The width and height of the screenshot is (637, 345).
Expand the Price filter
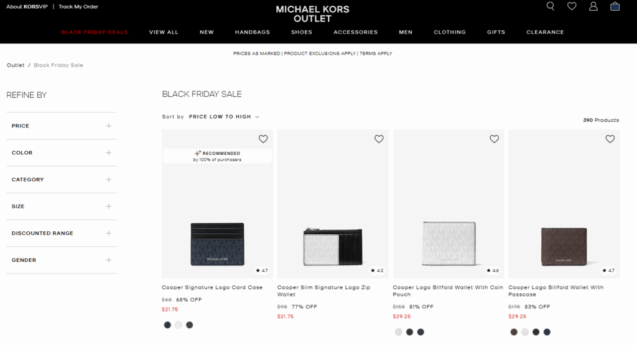click(x=108, y=126)
